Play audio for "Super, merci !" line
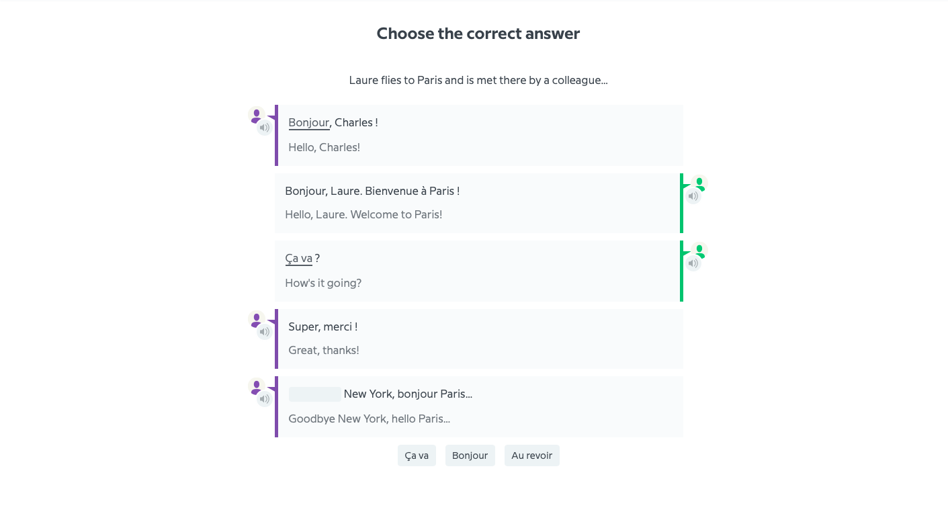 pyautogui.click(x=265, y=332)
